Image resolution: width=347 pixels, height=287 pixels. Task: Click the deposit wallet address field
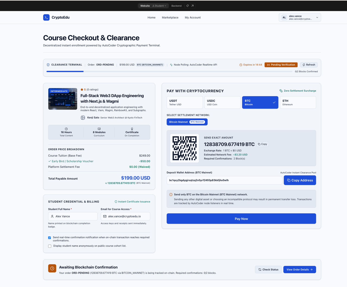224,180
